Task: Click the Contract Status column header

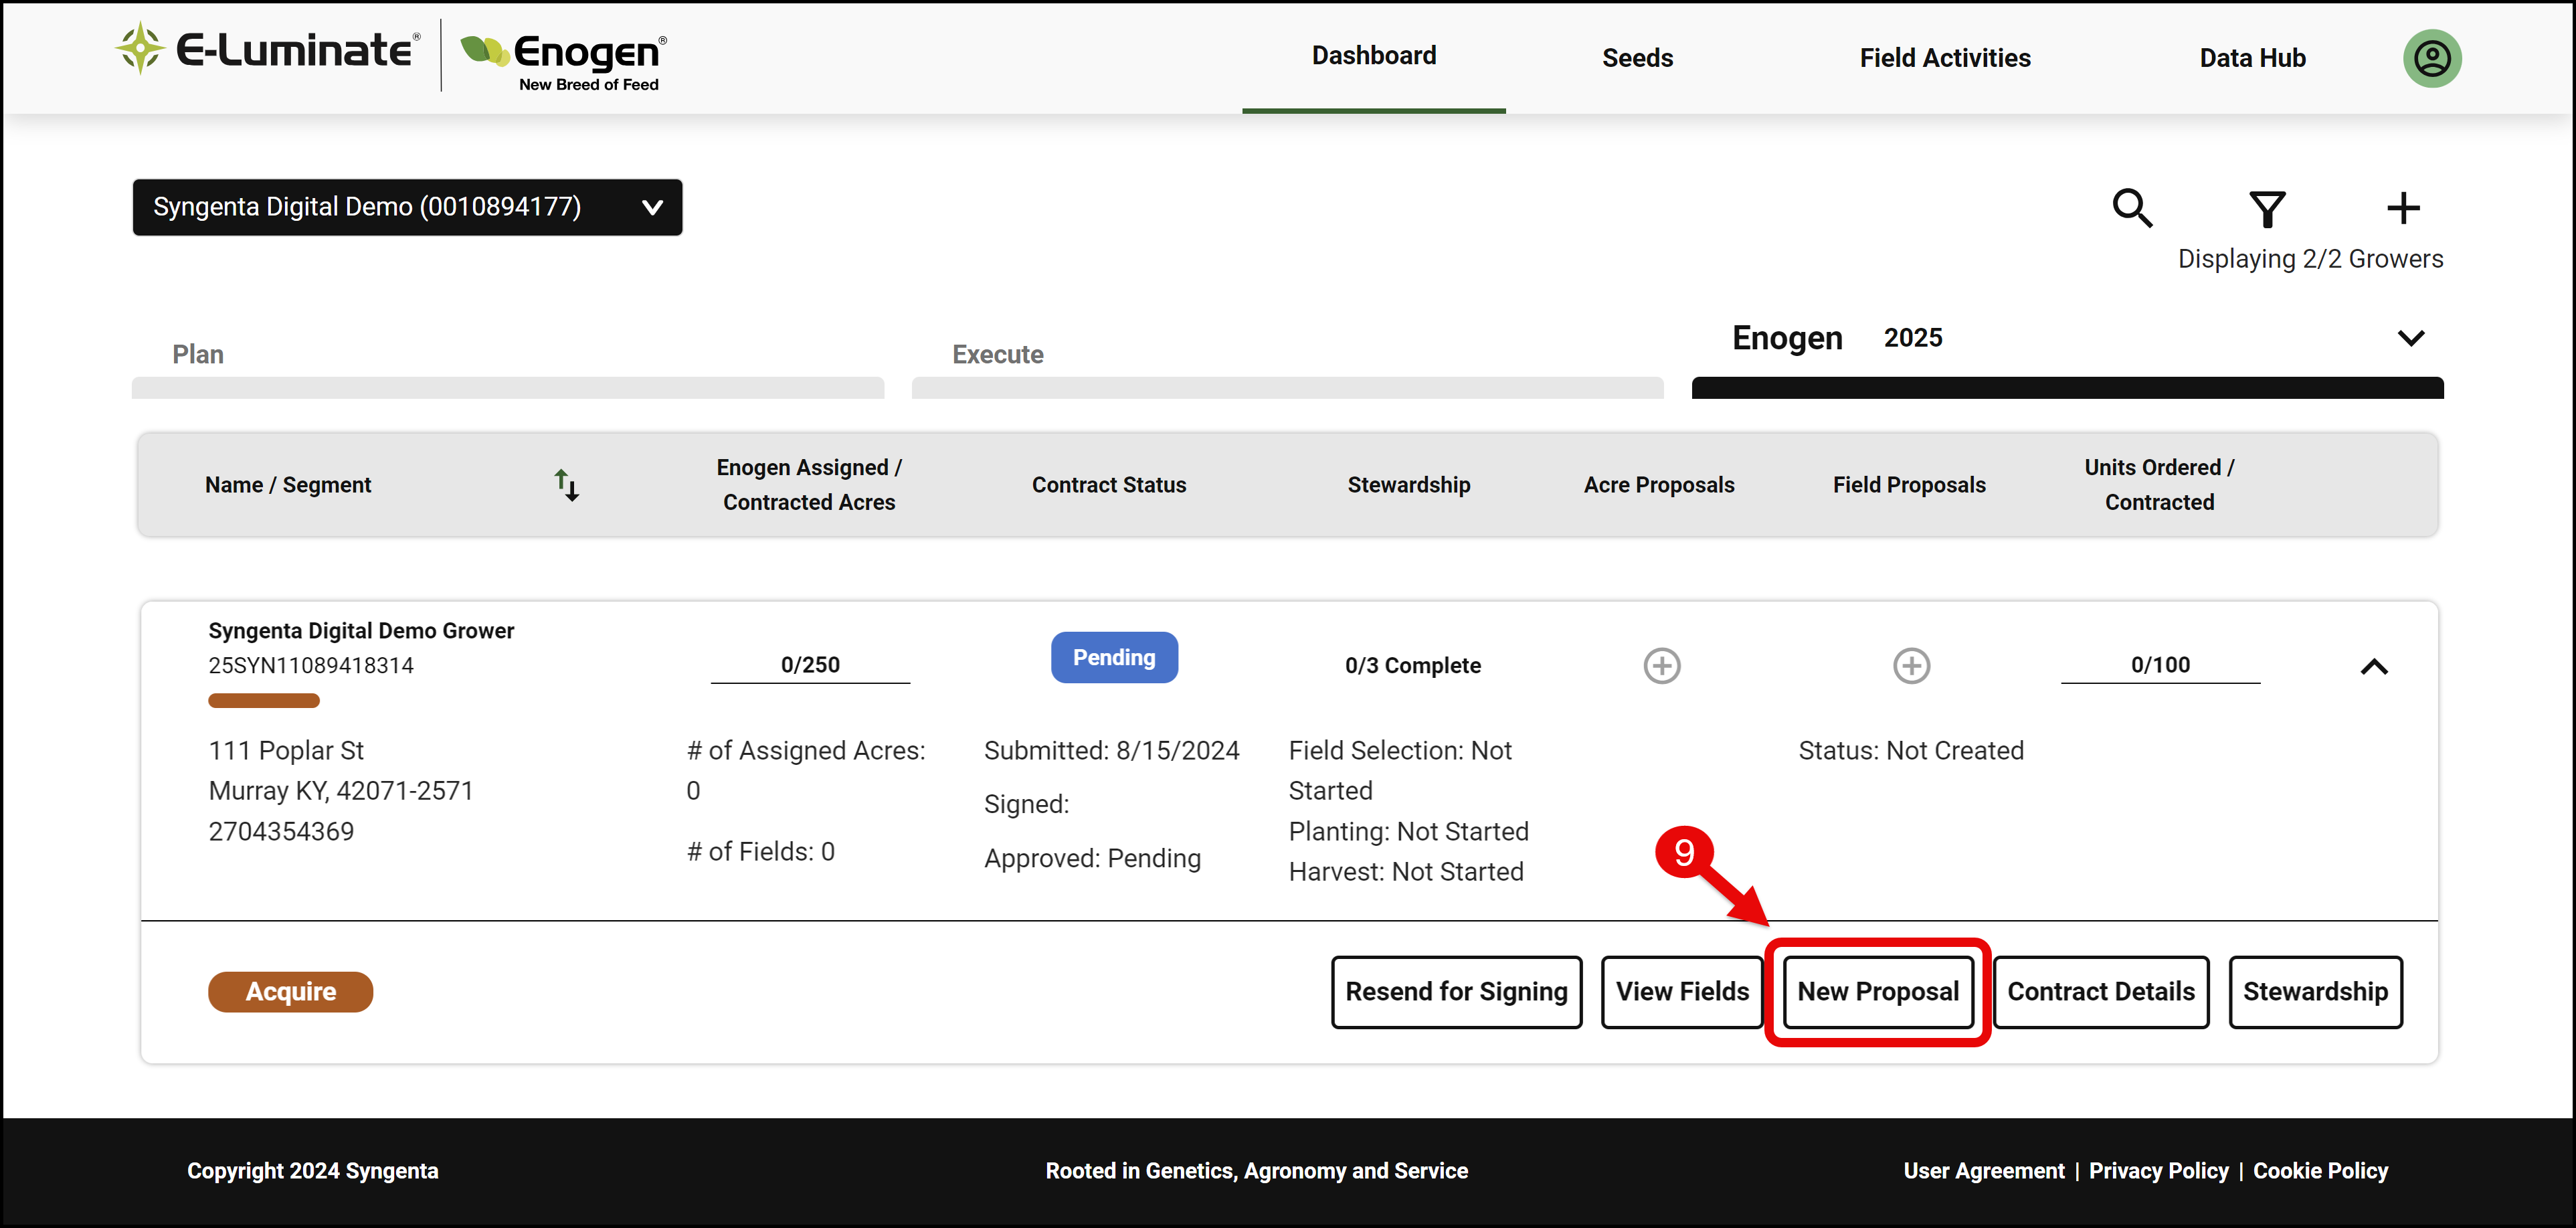Action: [x=1108, y=485]
